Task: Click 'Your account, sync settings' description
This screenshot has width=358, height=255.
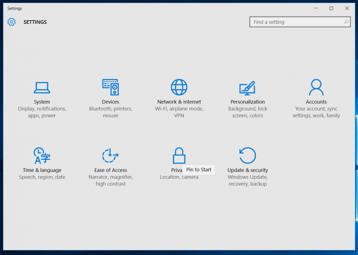Action: click(x=316, y=112)
